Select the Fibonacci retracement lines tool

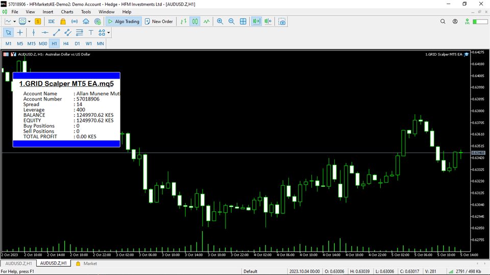(x=80, y=33)
